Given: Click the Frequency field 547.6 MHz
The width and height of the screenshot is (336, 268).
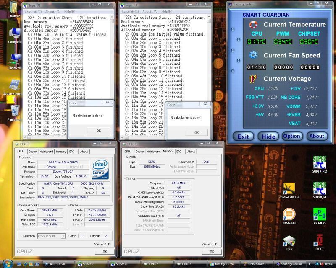Looking at the screenshot, I should tap(179, 183).
